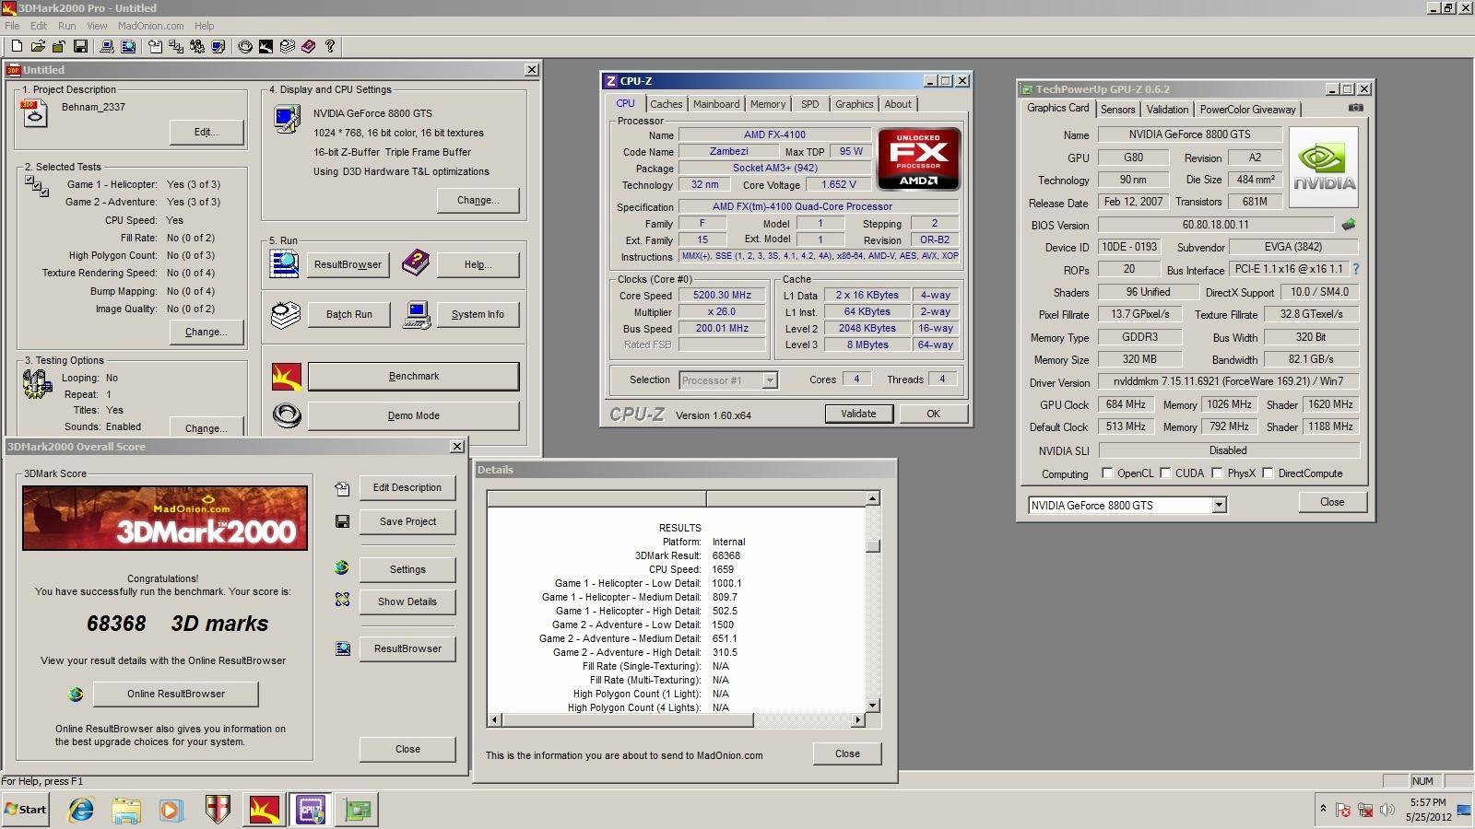Click the Batch Run button
This screenshot has height=829, width=1475.
(348, 314)
